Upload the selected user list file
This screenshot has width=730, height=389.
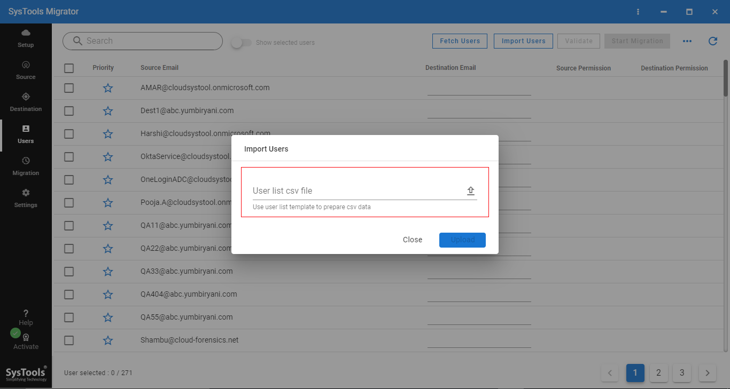point(462,240)
